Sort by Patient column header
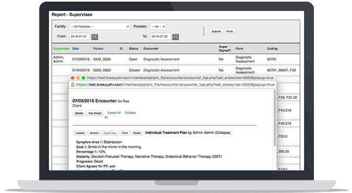The image size is (352, 193). 99,49
